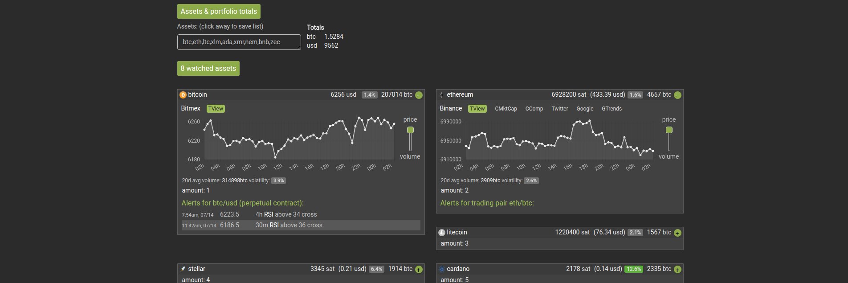Click the stellar 6.4% change badge

pos(377,269)
